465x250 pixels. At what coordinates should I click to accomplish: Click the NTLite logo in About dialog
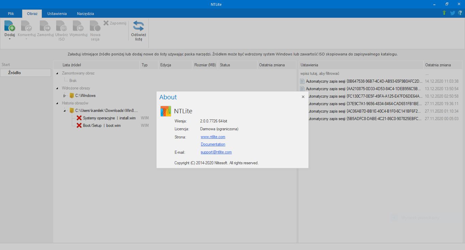166,111
